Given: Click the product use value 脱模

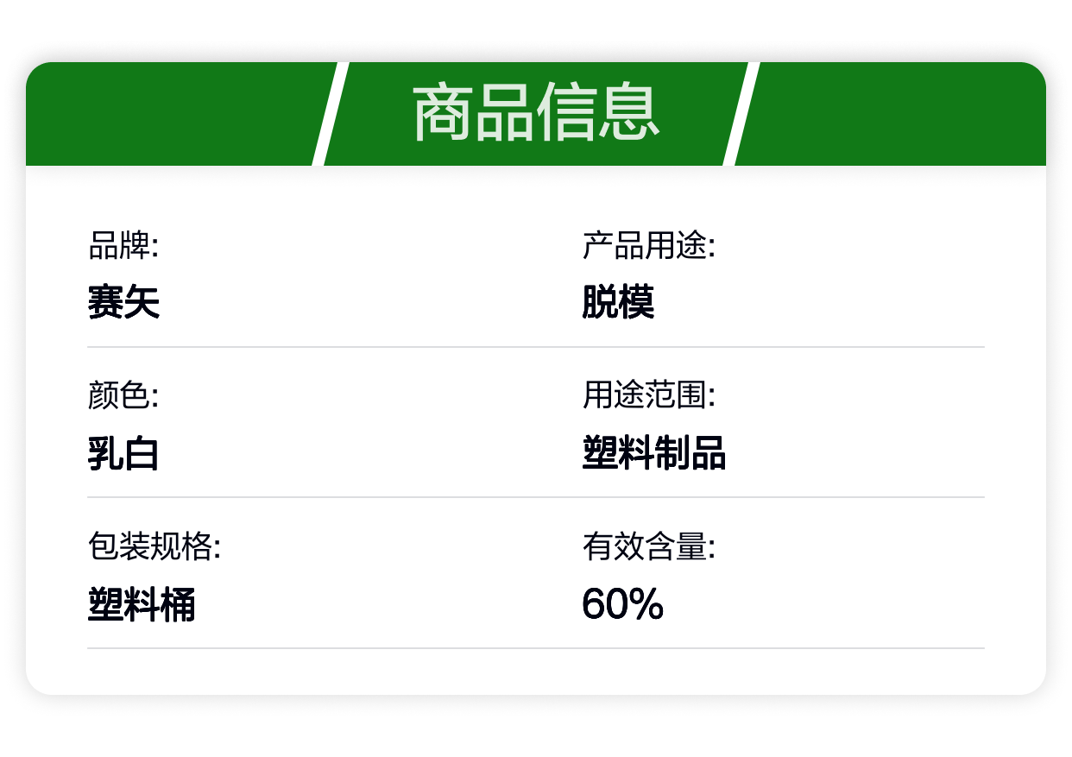Looking at the screenshot, I should (618, 302).
